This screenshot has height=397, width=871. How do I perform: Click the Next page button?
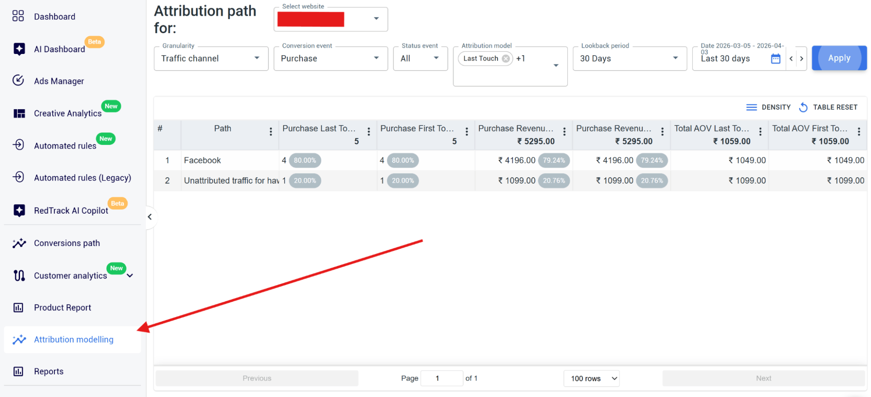point(763,378)
